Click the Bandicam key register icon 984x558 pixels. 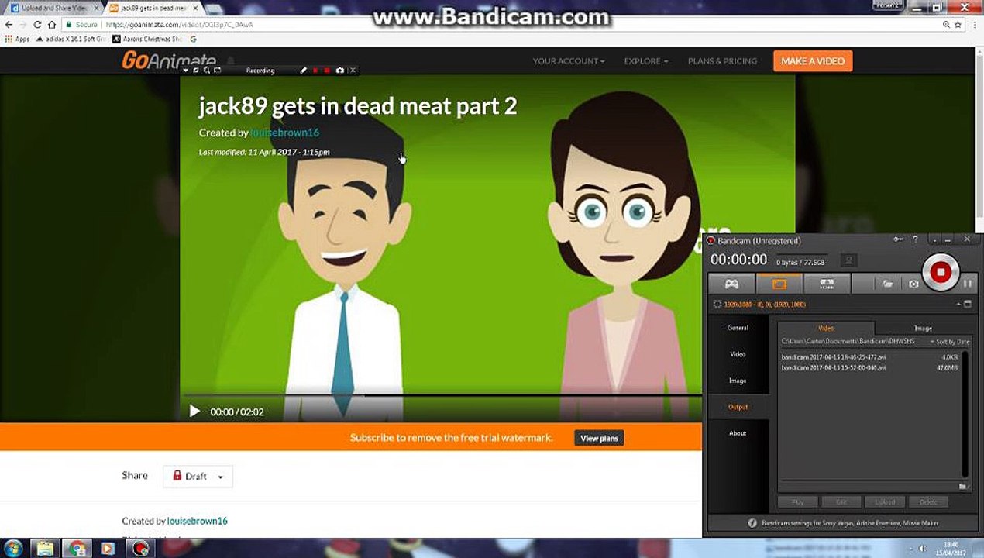click(899, 240)
